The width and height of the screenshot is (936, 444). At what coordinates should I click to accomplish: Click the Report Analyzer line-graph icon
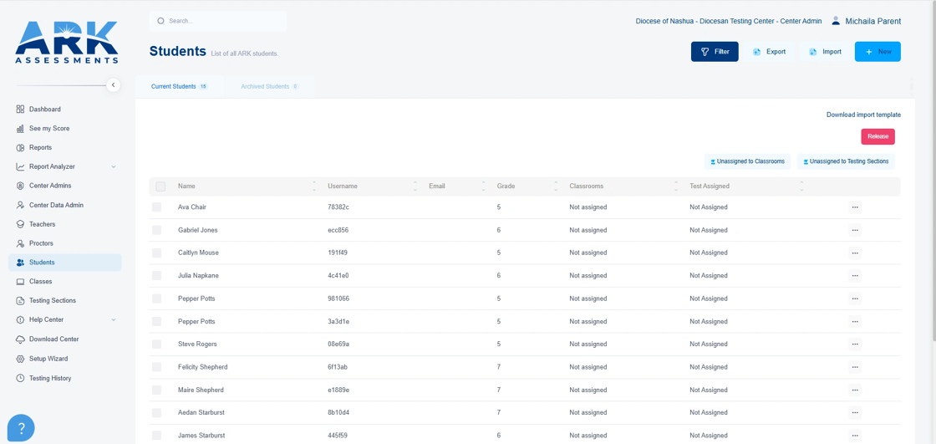point(20,166)
